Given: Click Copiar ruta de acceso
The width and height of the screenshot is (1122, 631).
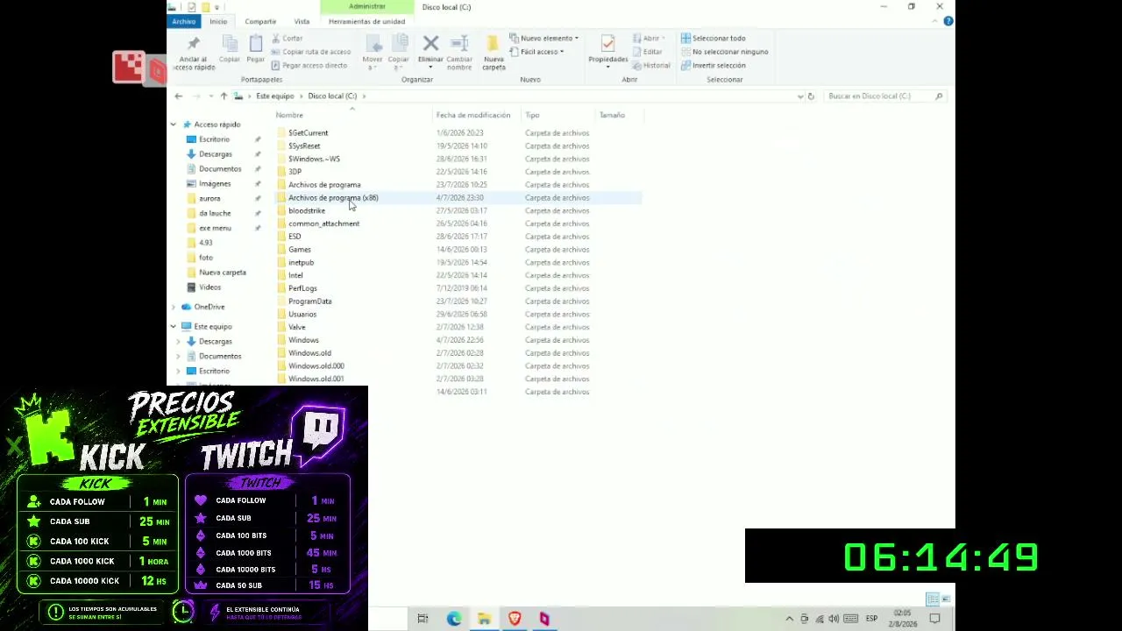Looking at the screenshot, I should pyautogui.click(x=310, y=52).
